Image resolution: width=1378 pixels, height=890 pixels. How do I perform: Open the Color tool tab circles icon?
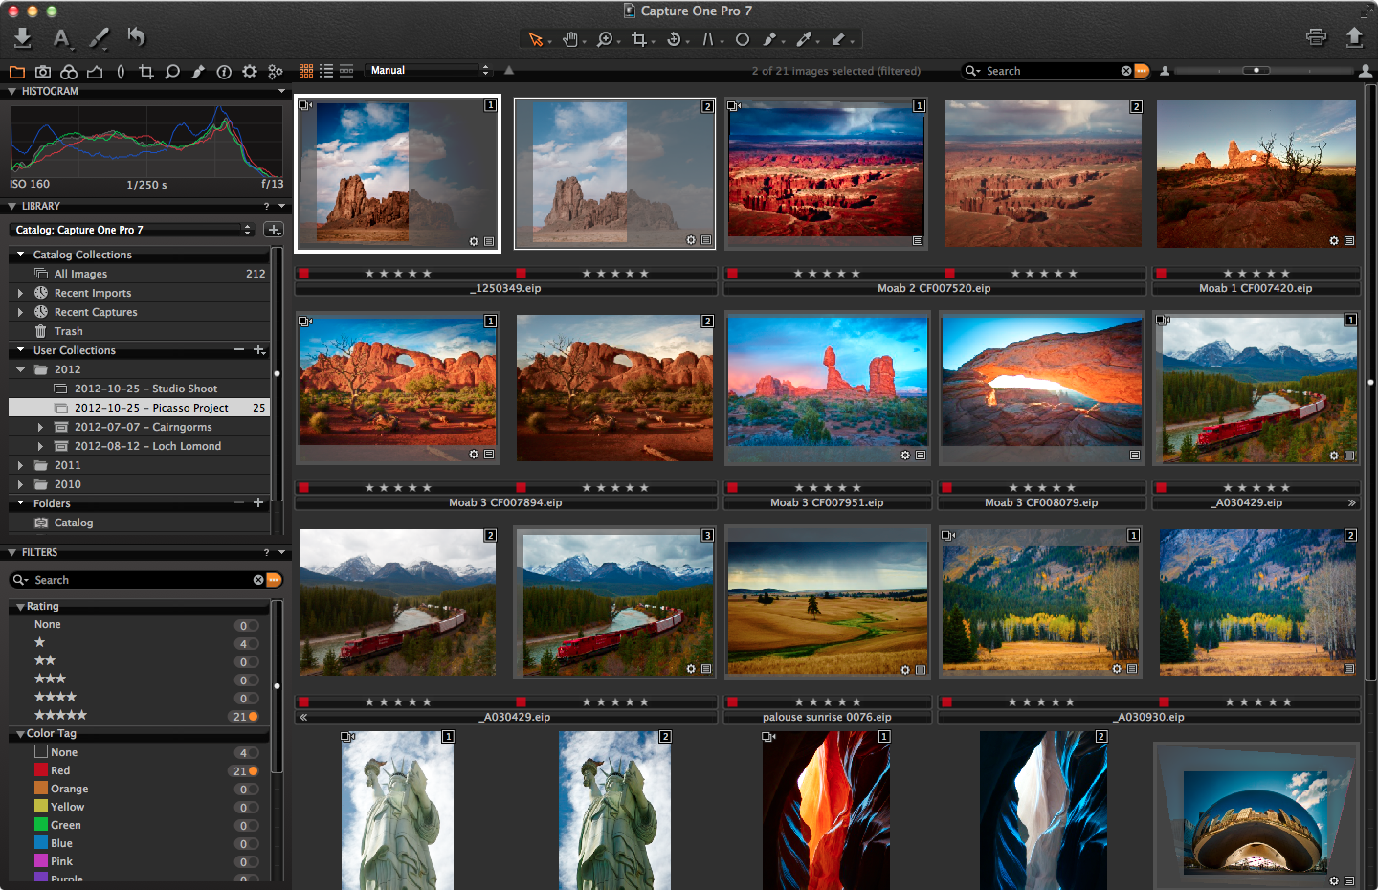(69, 72)
